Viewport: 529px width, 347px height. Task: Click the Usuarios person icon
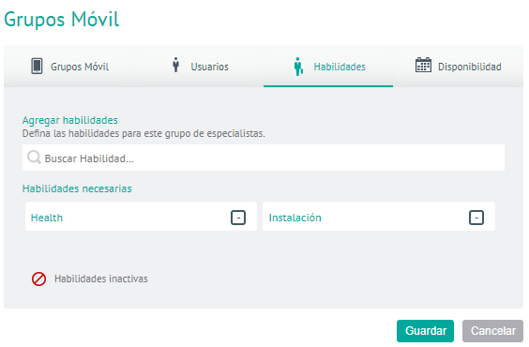pos(175,65)
